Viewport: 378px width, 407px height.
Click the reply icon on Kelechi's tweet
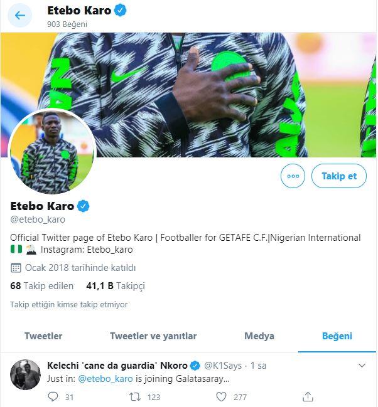pos(53,396)
